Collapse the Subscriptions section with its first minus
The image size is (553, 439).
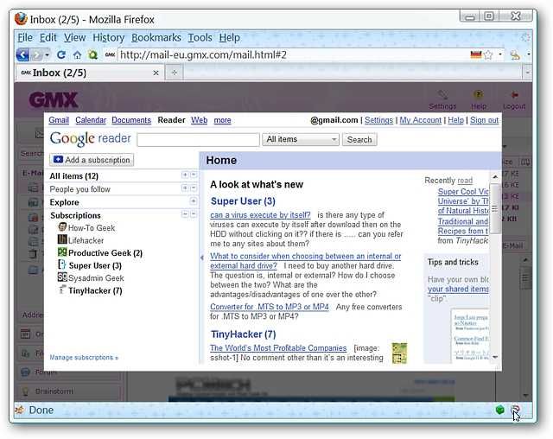pos(184,214)
